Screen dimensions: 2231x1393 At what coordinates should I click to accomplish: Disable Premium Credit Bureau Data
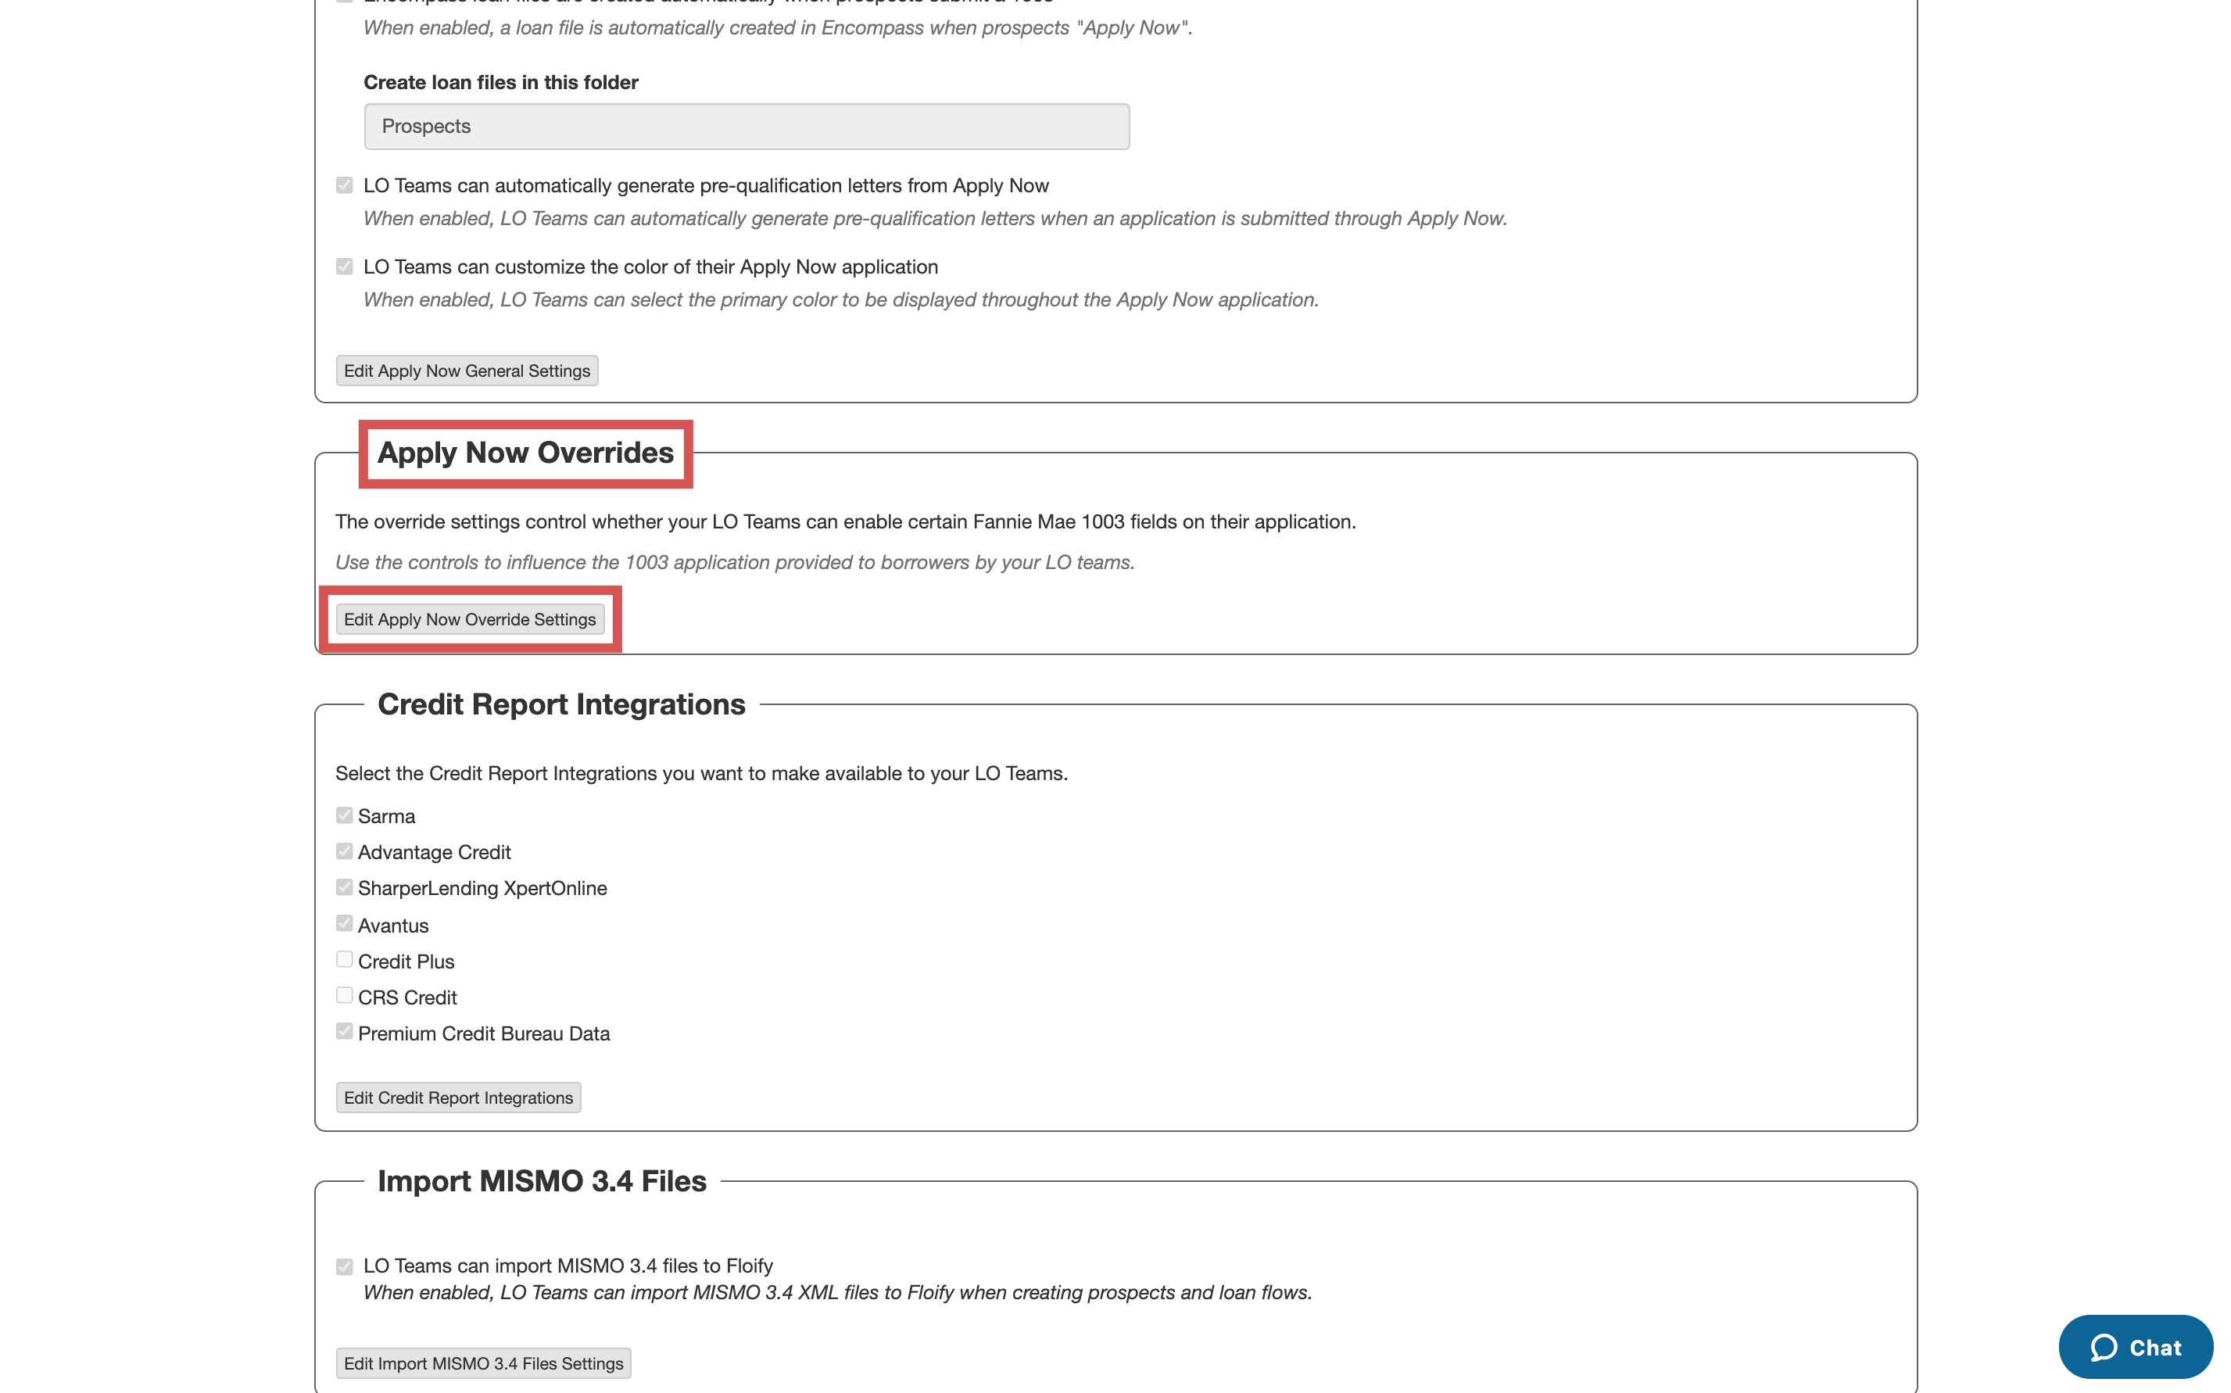tap(345, 1031)
